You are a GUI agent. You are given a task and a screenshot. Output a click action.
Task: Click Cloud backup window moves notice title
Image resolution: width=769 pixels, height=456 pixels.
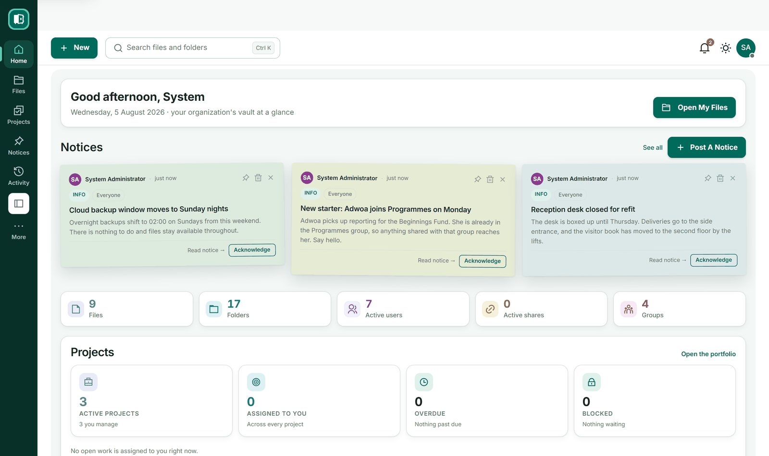149,209
